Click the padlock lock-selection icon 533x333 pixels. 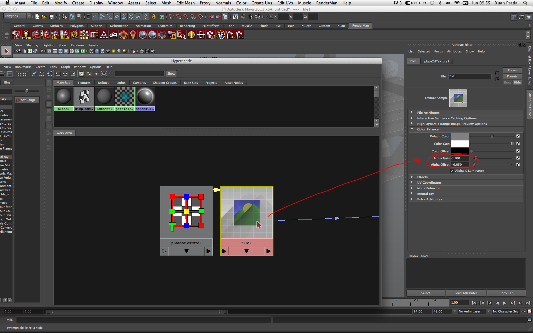154,17
